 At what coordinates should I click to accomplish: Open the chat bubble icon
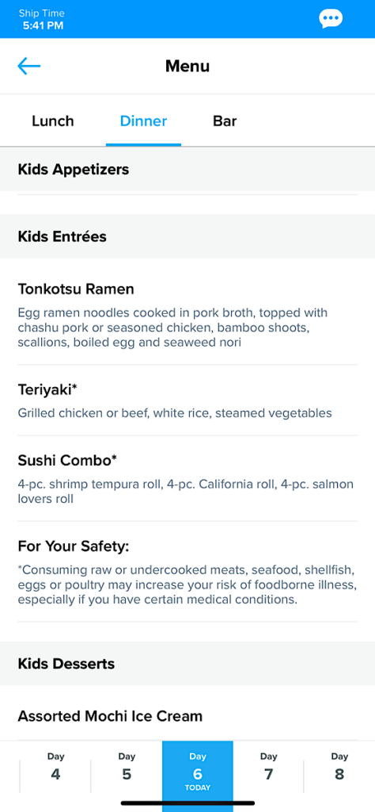(331, 19)
